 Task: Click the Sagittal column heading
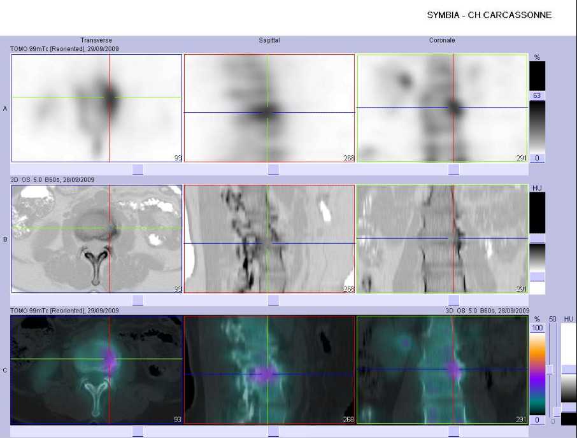(269, 40)
